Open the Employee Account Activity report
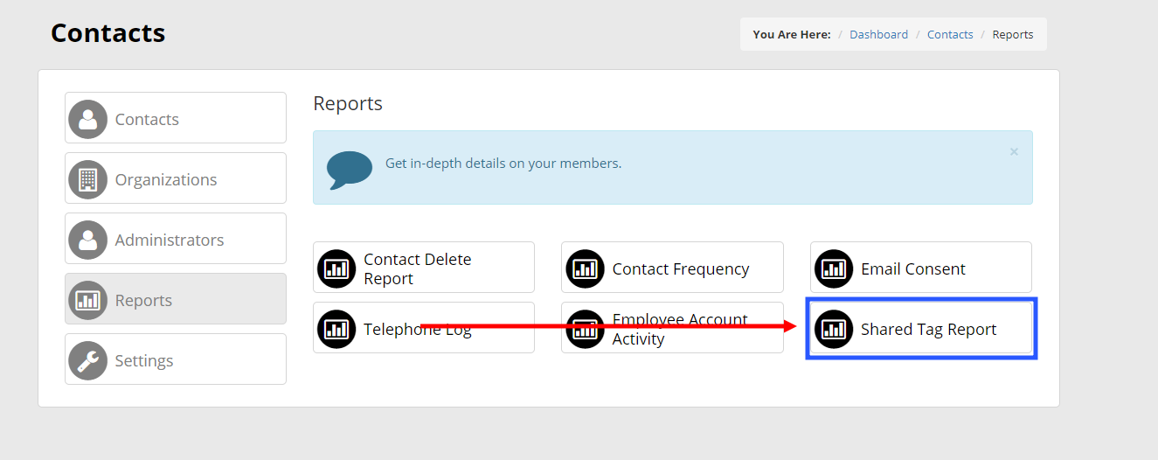 [x=672, y=328]
